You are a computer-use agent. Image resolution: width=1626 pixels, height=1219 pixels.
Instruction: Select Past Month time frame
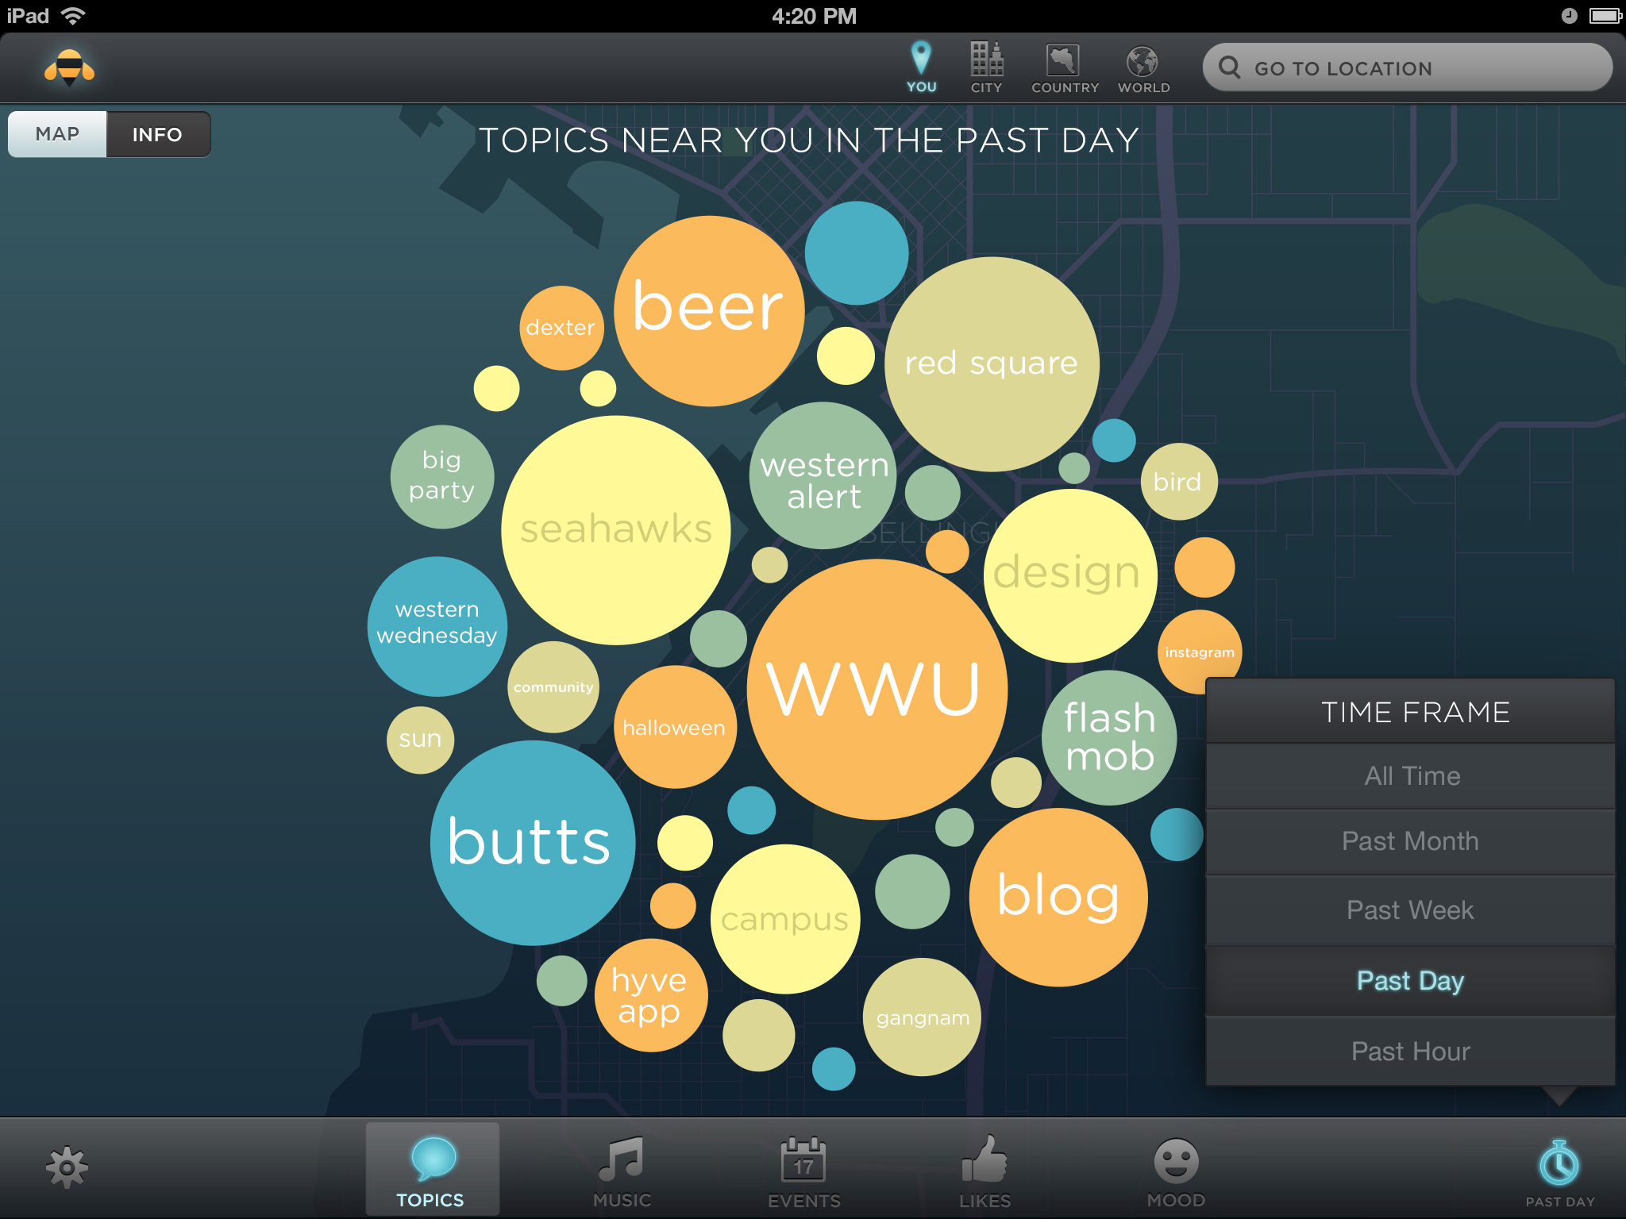click(1411, 841)
